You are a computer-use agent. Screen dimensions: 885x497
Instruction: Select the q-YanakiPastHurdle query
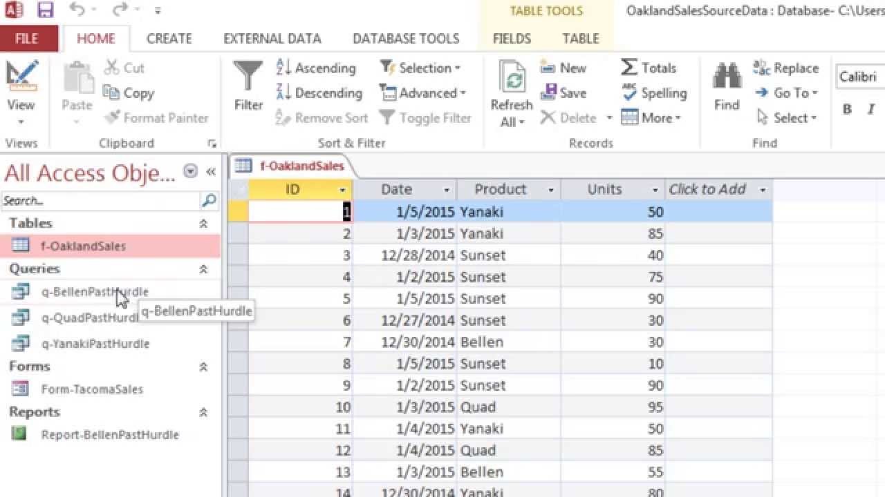click(111, 344)
